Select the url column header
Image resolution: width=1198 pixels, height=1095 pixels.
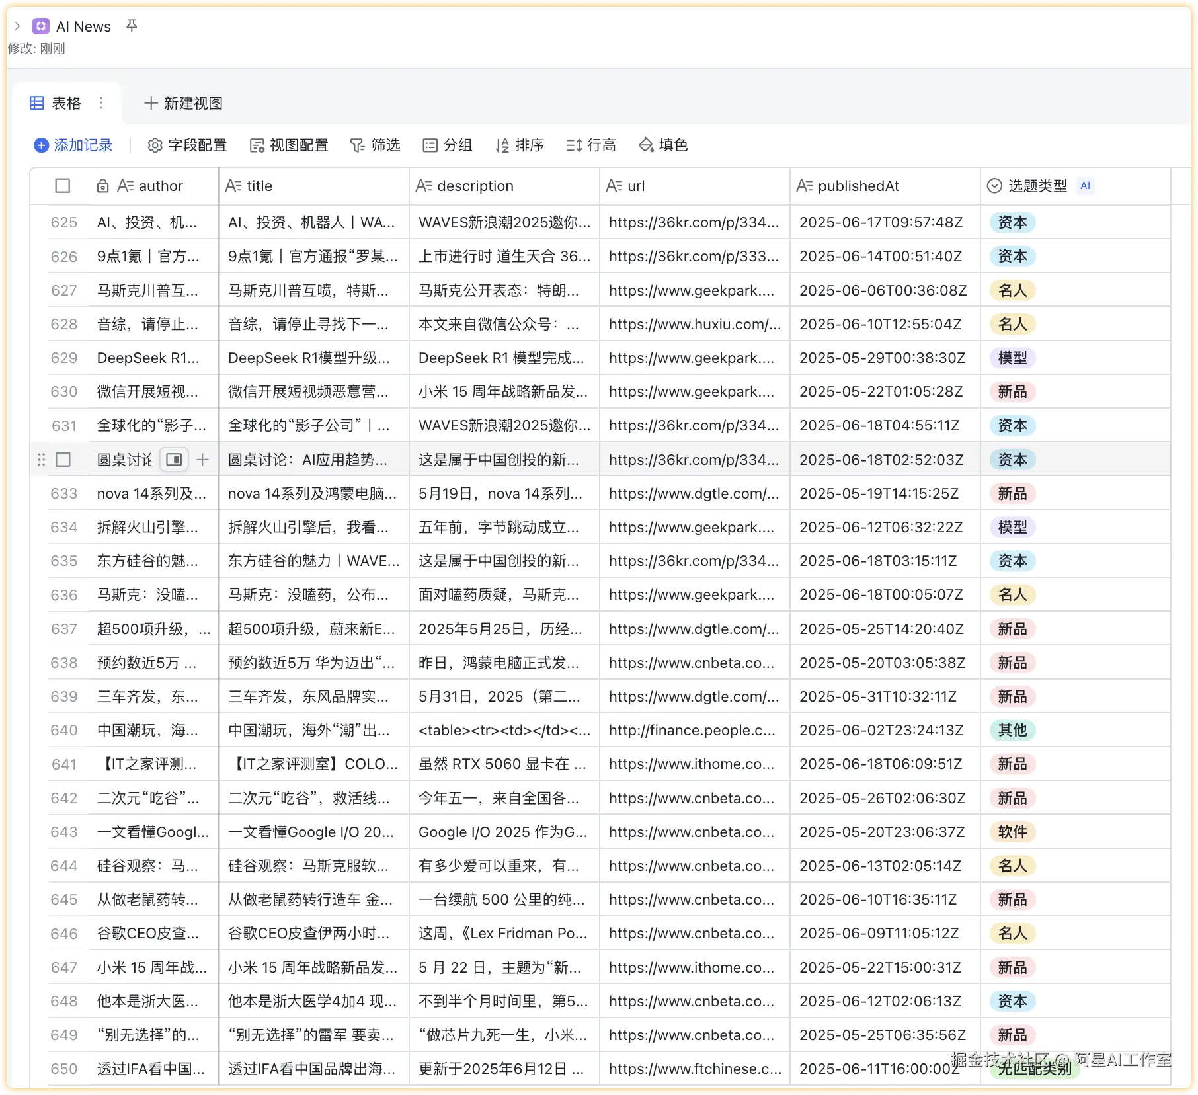coord(695,186)
